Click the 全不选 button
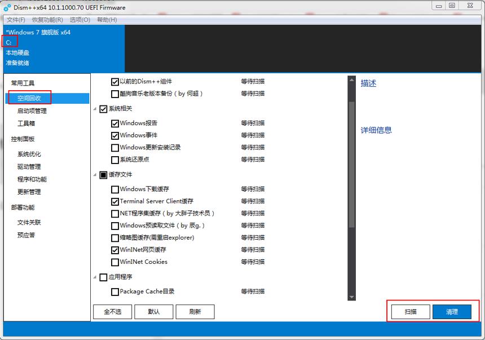This screenshot has height=340, width=485. (x=113, y=312)
